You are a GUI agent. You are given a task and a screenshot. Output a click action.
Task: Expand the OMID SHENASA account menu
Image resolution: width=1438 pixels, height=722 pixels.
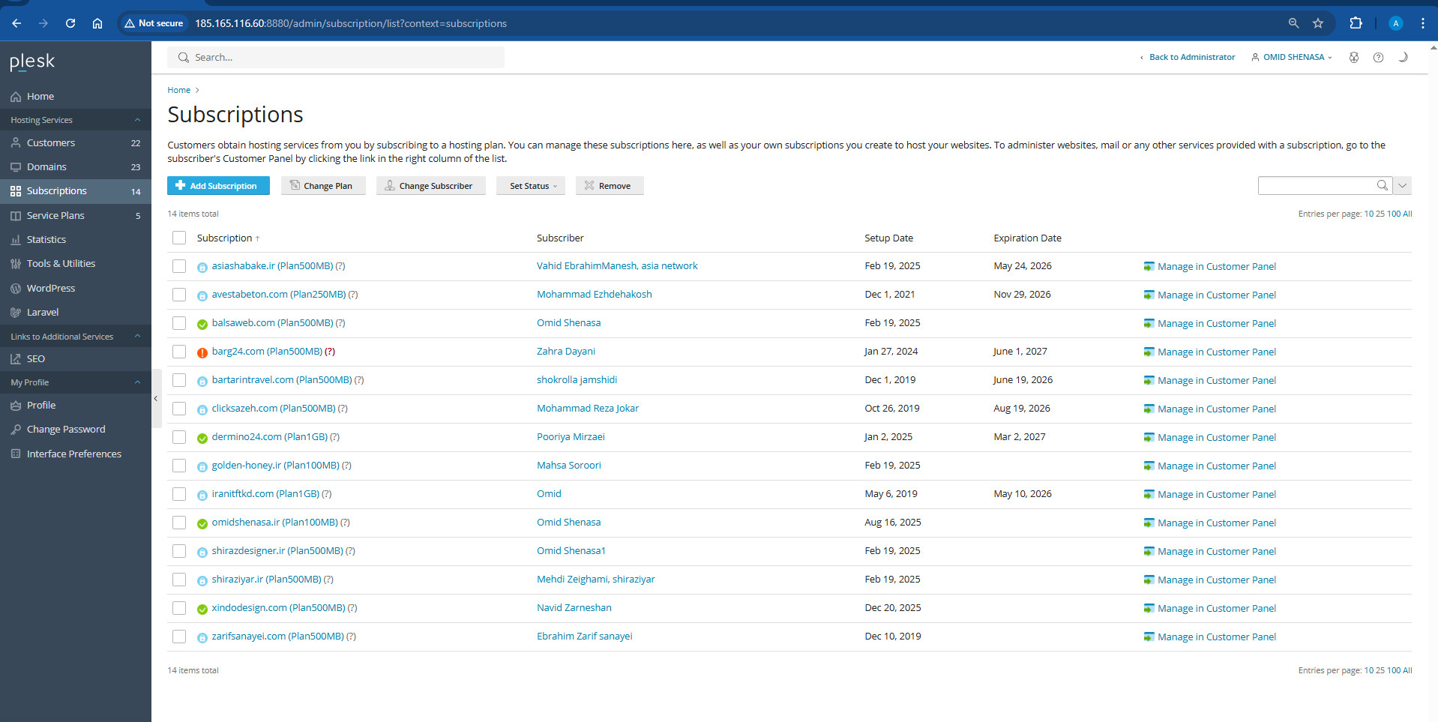coord(1293,58)
